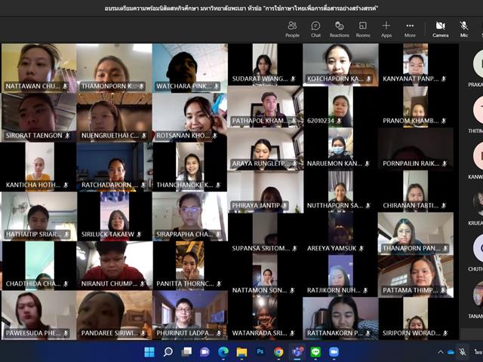Select PRANOM KHAMB video tile
This screenshot has height=362, width=483.
pos(416,106)
